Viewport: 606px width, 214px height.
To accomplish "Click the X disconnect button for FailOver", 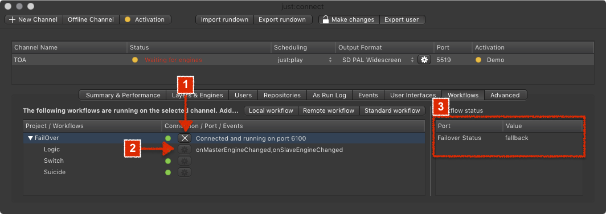I will tap(185, 138).
